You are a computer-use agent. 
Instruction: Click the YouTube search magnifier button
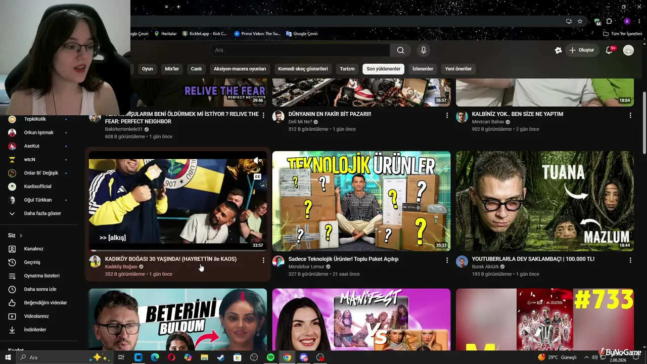tap(400, 50)
